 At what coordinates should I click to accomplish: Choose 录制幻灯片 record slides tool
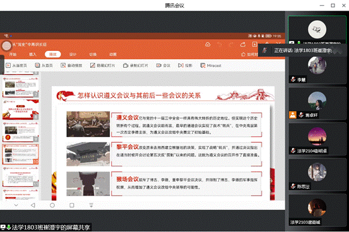coord(136,65)
